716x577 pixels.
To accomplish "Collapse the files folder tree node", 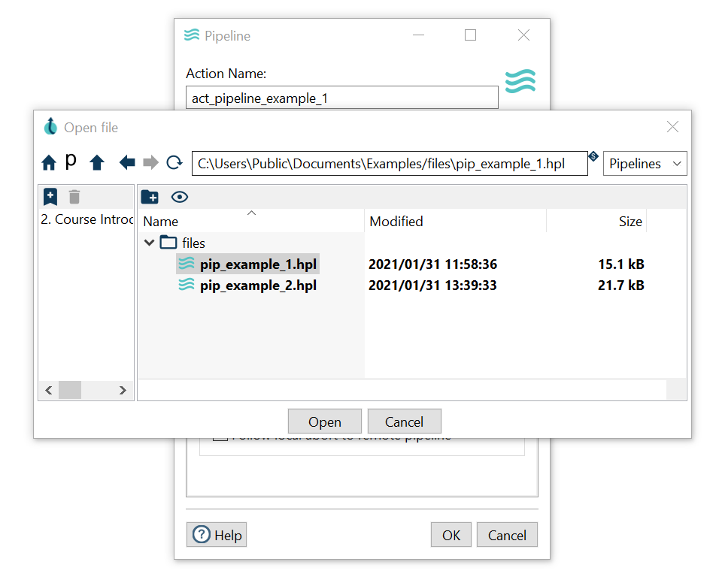I will point(147,243).
